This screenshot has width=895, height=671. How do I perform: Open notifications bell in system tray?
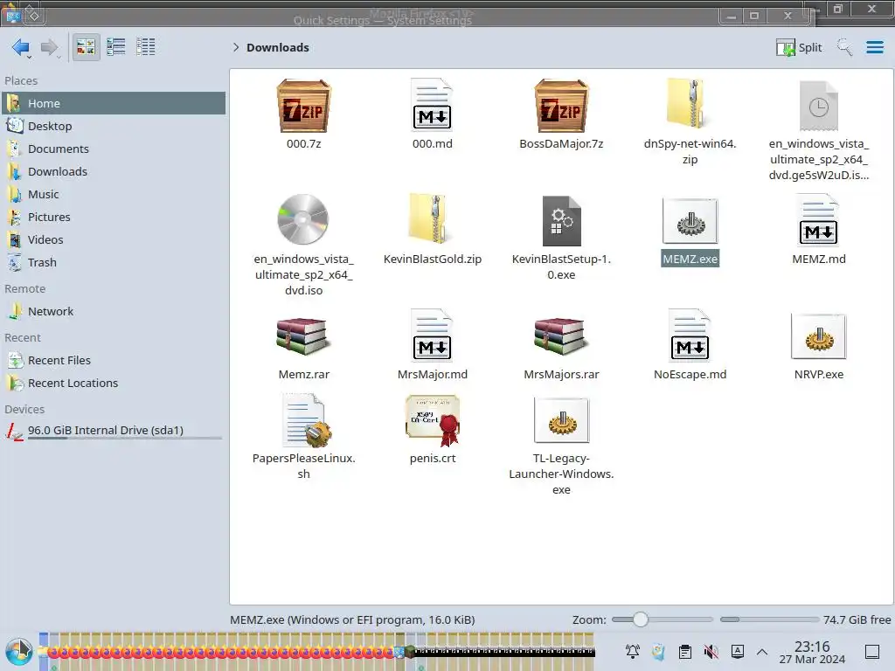click(x=633, y=652)
